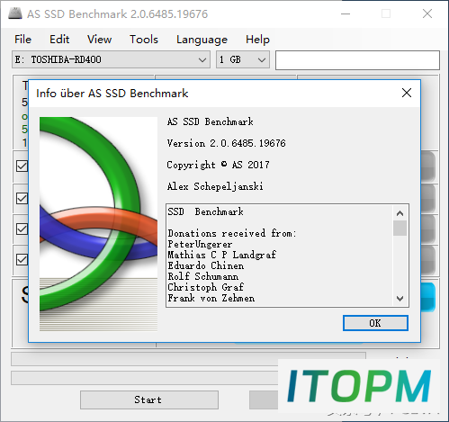The image size is (449, 422).
Task: Click the Version 2.0.6485.19676 text
Action: (x=226, y=143)
